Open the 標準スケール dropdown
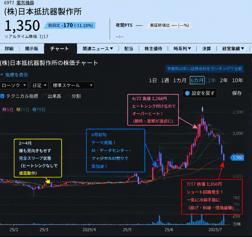This screenshot has height=237, width=252. click(x=73, y=85)
